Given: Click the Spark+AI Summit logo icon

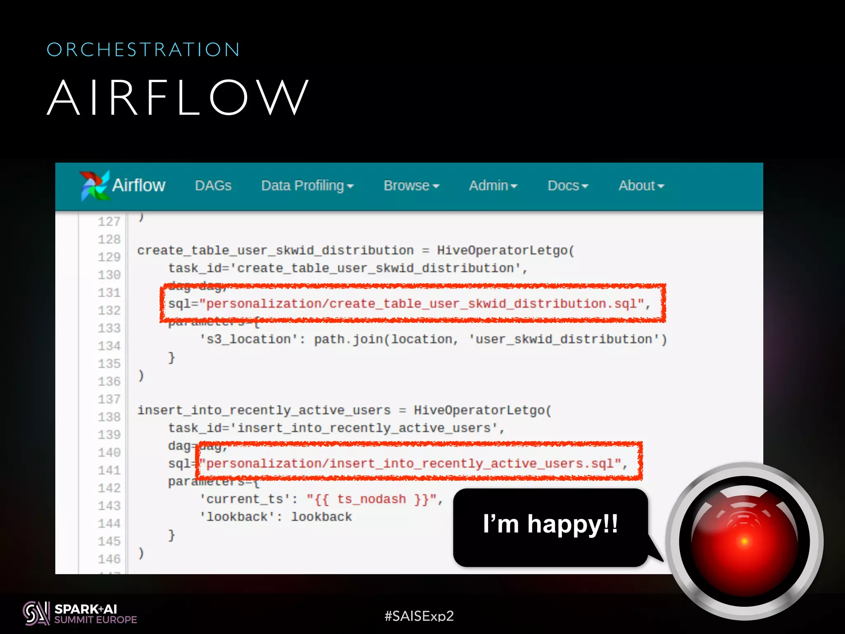Looking at the screenshot, I should 36,613.
